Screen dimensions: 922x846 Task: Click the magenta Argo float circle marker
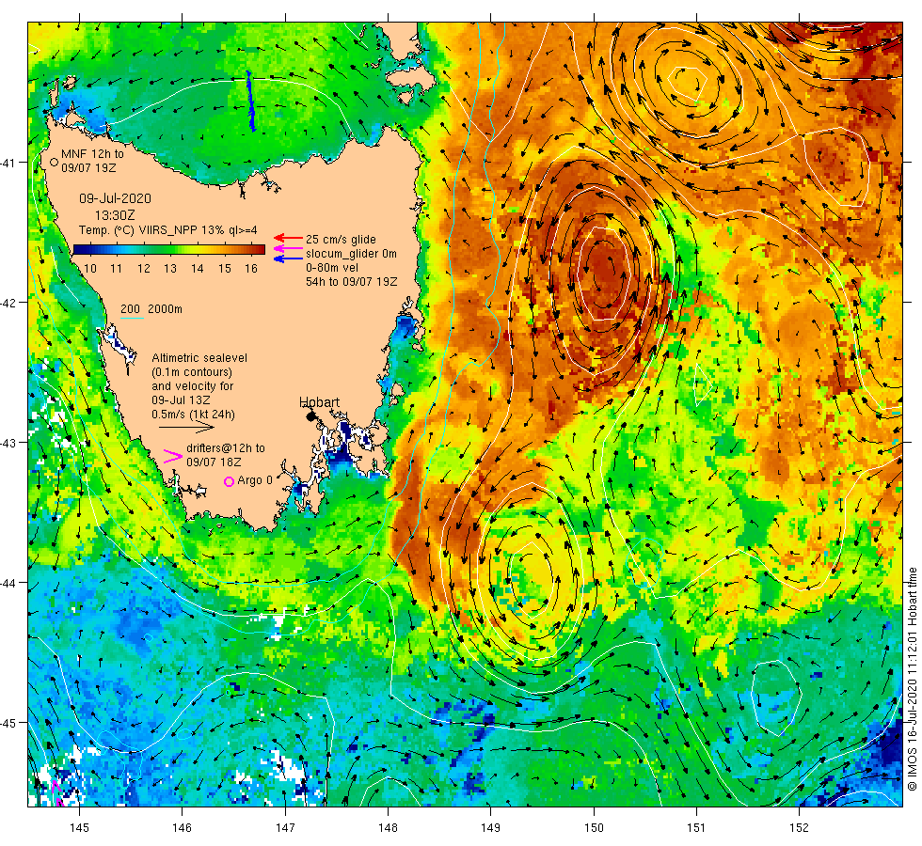click(230, 481)
